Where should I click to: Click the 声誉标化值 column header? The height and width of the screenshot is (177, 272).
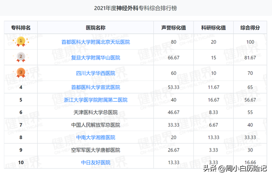tap(173, 28)
